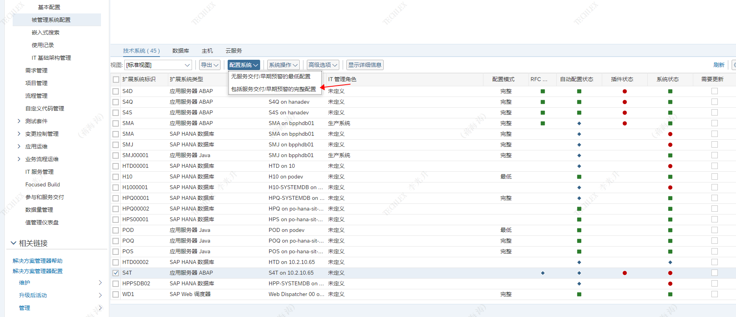736x317 pixels.
Task: Click HPS00001 auto-configuration status icon
Action: 579,220
